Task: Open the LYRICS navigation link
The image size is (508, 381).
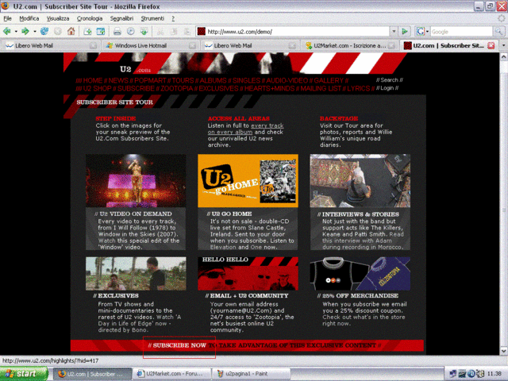Action: [358, 88]
